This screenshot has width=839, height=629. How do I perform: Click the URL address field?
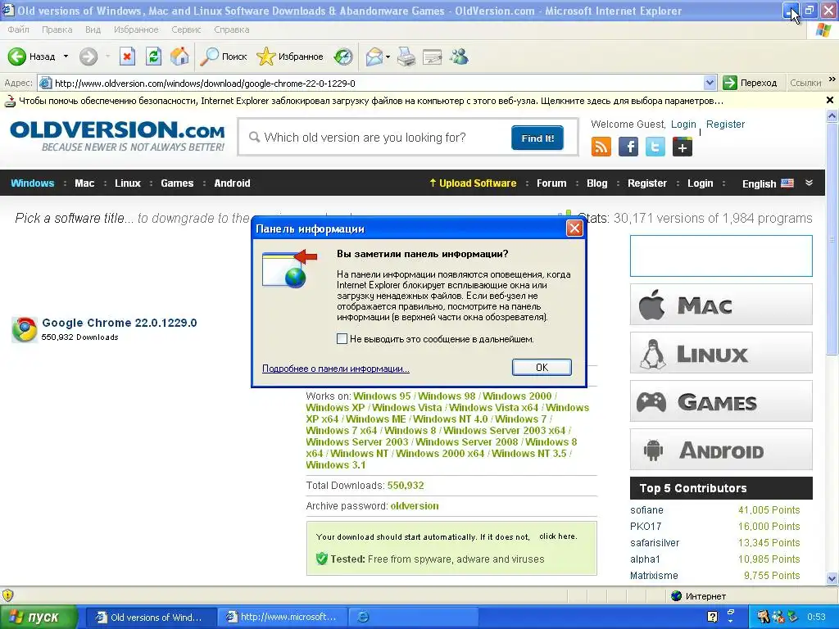click(x=377, y=83)
